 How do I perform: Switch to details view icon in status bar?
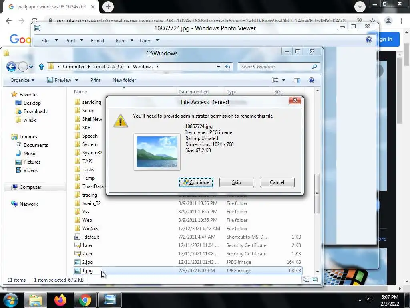pos(306,280)
